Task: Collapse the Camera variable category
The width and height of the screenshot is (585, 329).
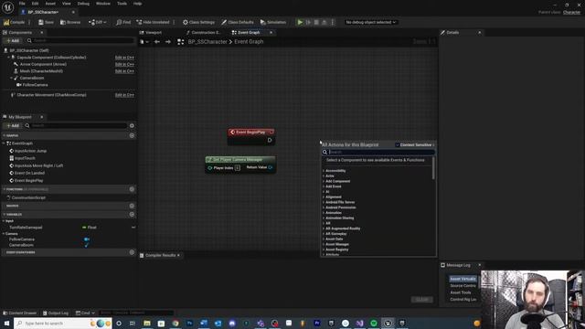Action: pos(4,234)
